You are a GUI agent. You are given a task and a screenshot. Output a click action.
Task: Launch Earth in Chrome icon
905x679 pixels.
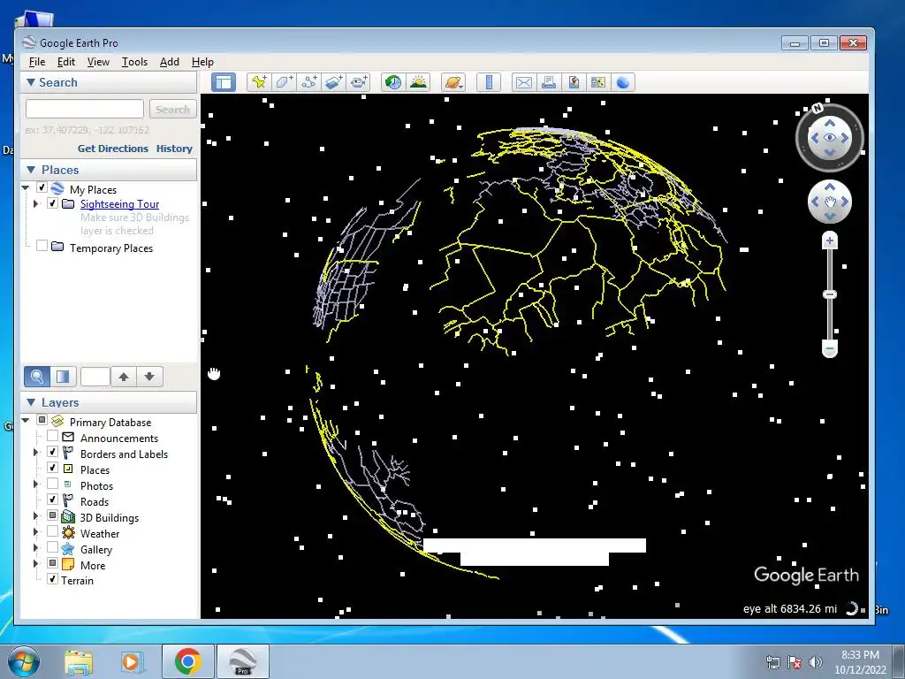coord(623,82)
